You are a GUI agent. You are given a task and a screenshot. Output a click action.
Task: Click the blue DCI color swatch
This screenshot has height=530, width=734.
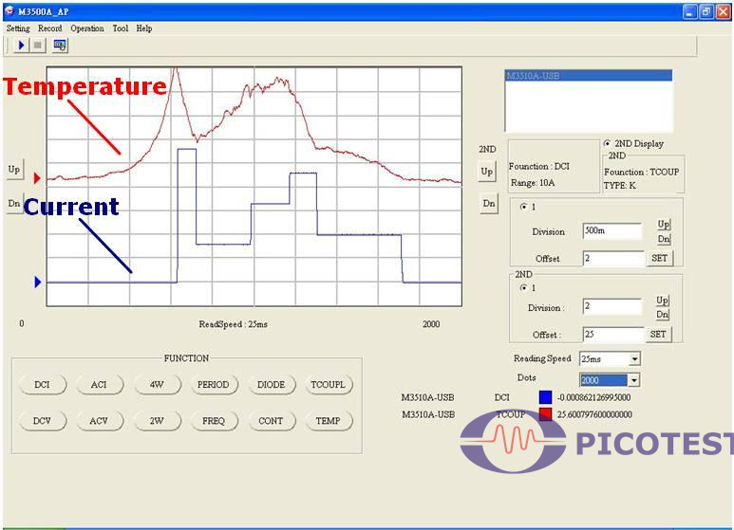coord(545,397)
